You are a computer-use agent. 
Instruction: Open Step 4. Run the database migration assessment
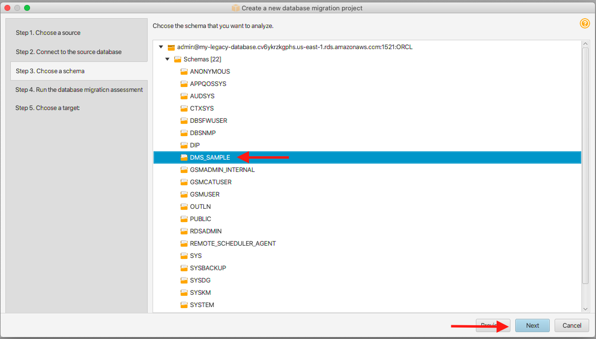79,90
